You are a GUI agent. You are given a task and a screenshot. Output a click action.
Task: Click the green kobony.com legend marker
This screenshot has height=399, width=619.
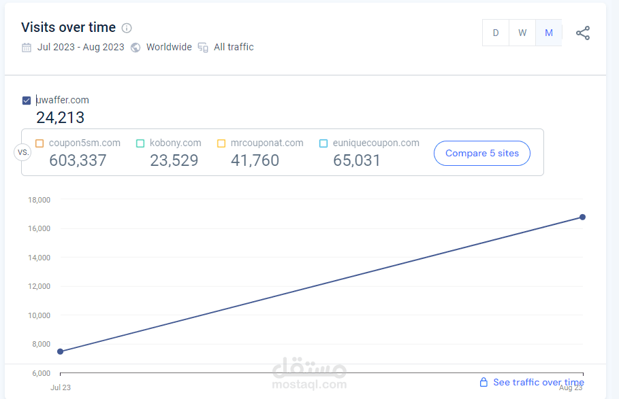pos(140,143)
